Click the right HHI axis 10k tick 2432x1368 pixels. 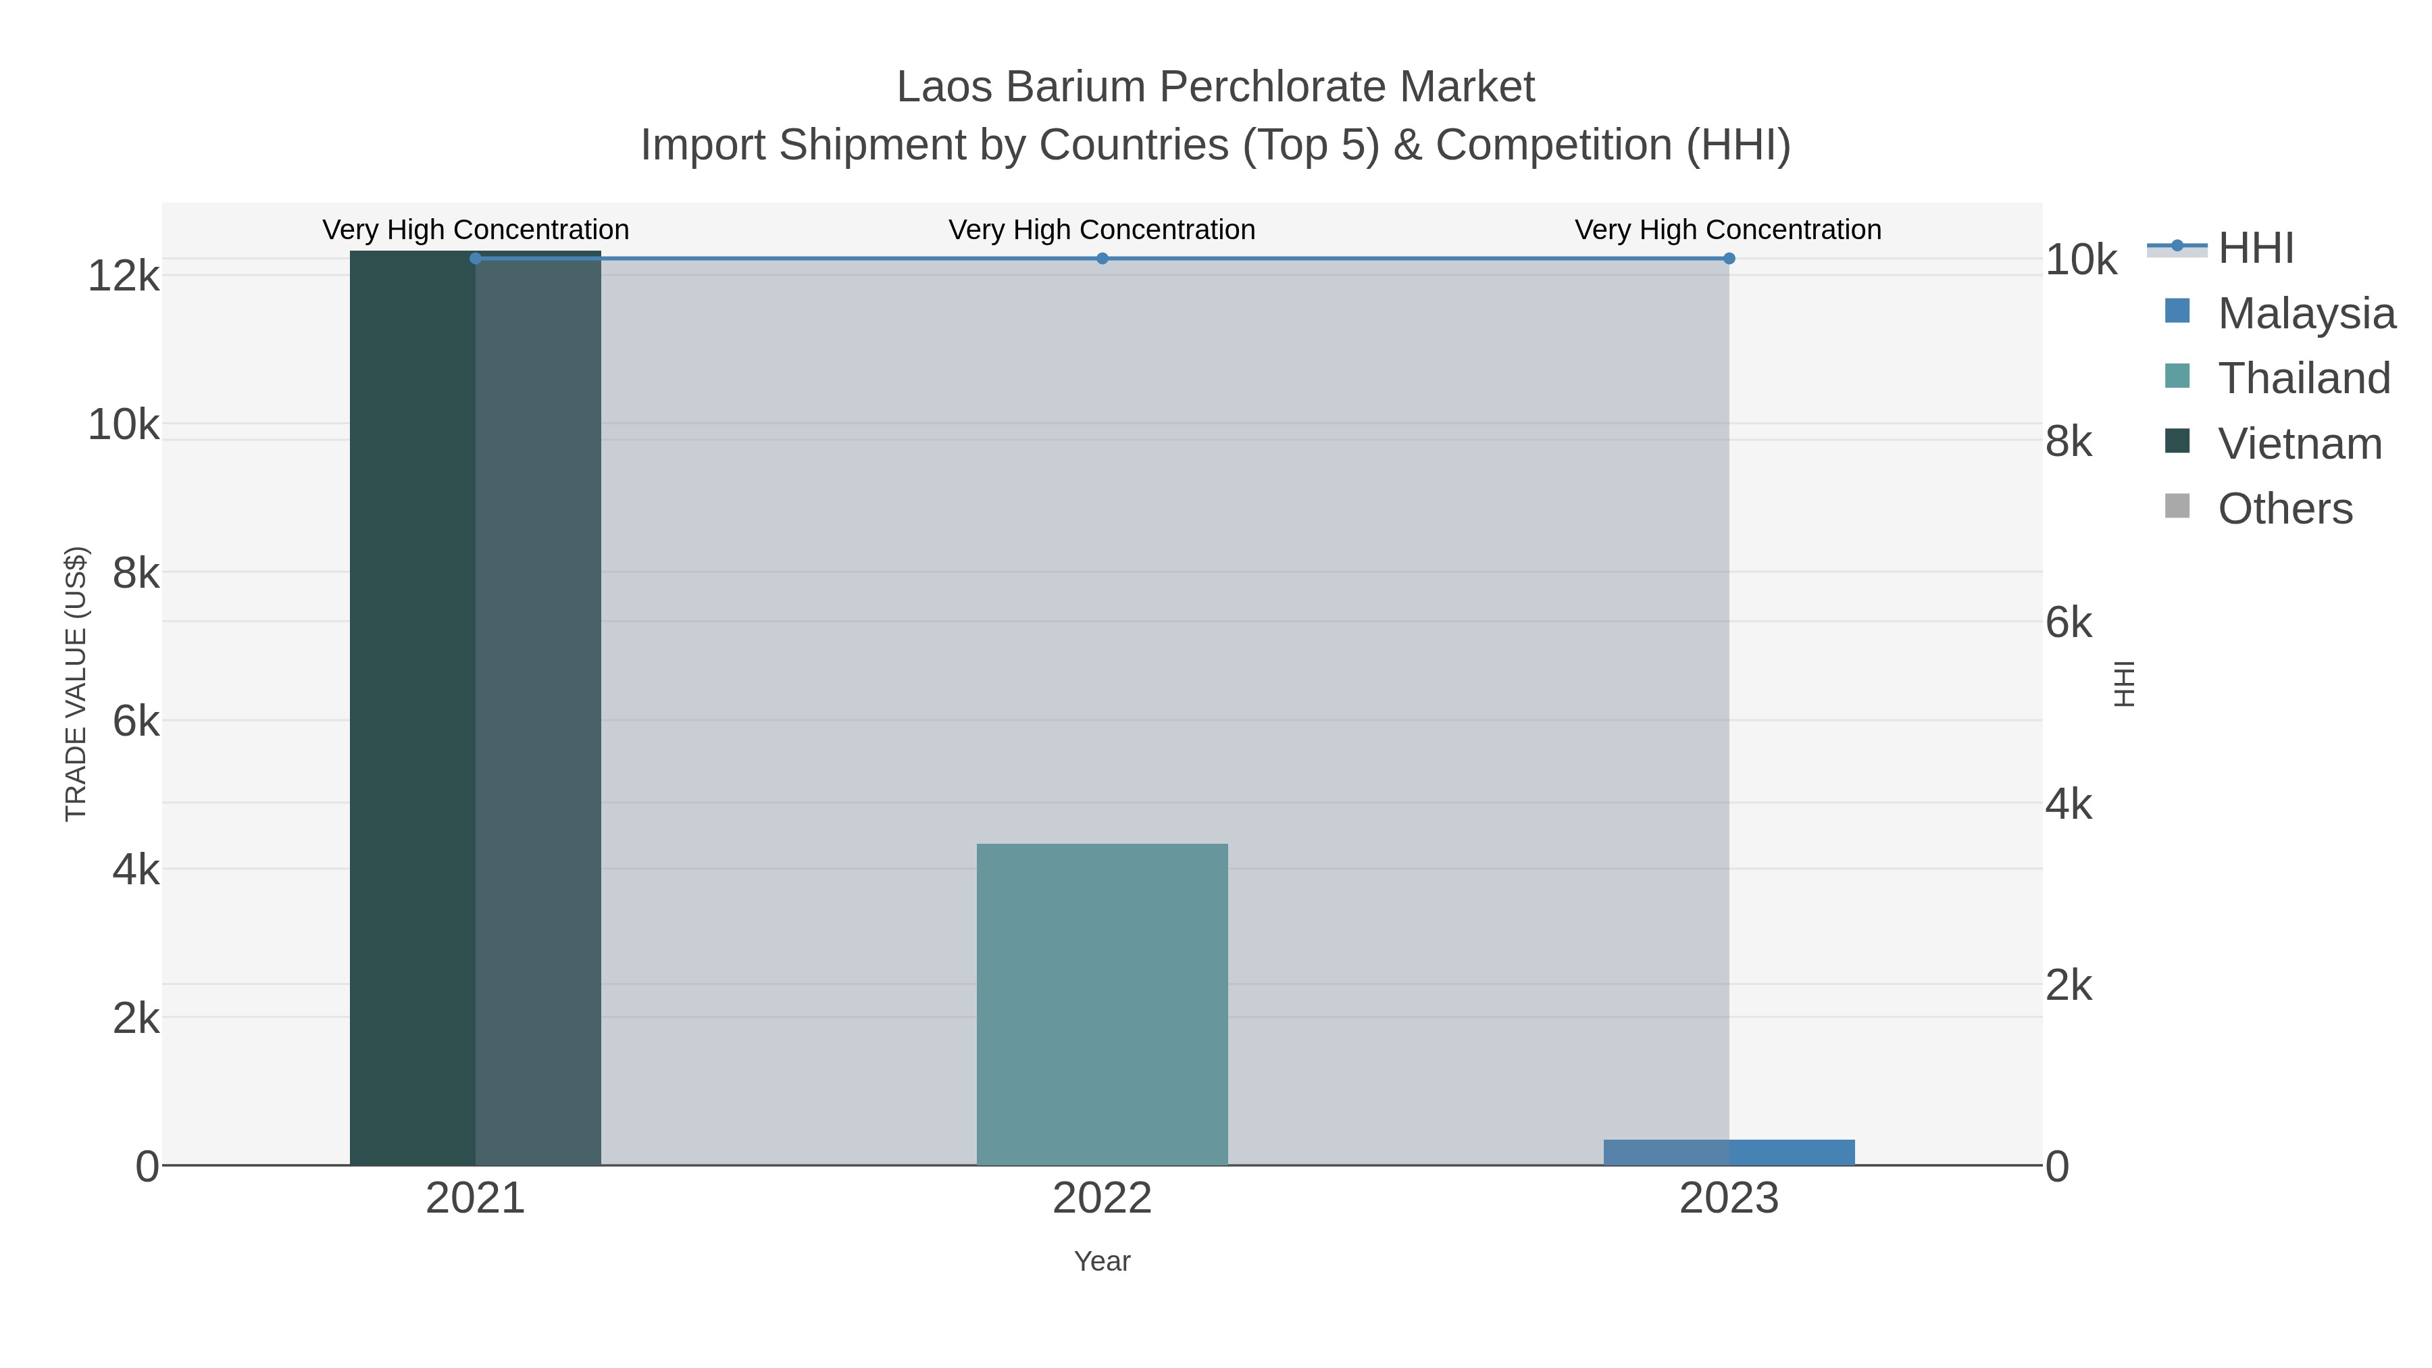(2082, 259)
